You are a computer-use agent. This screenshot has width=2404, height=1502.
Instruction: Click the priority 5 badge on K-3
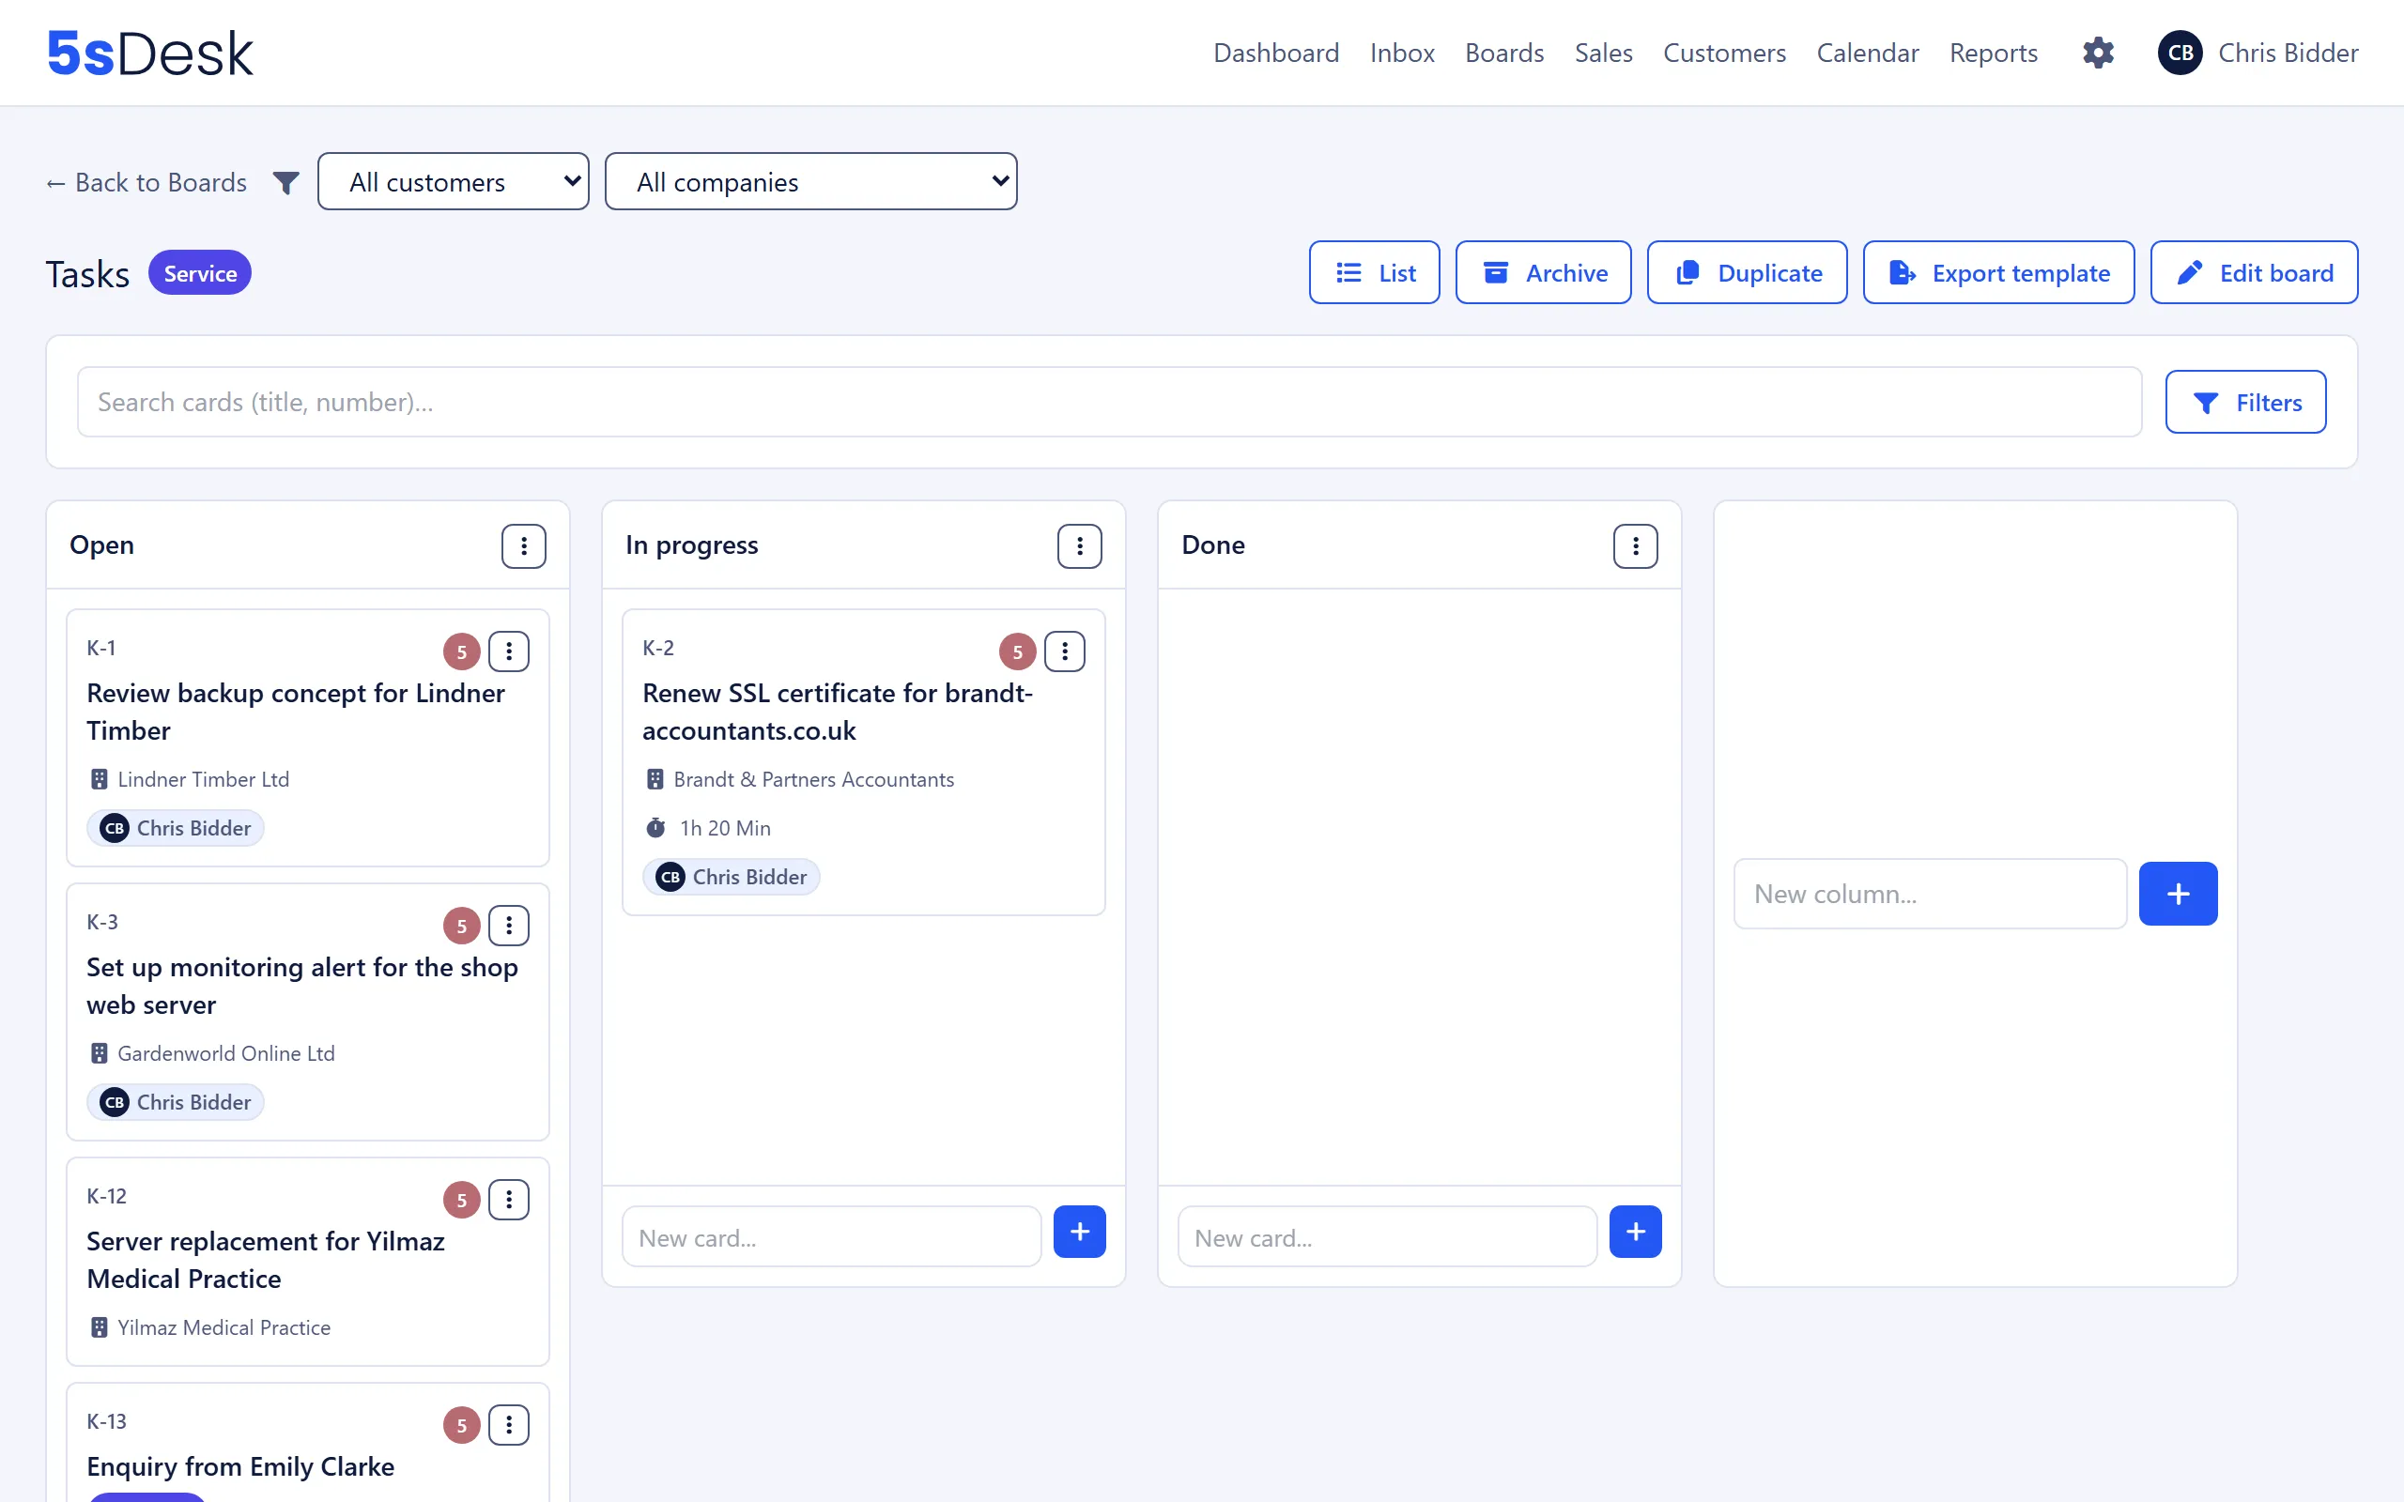(x=462, y=926)
